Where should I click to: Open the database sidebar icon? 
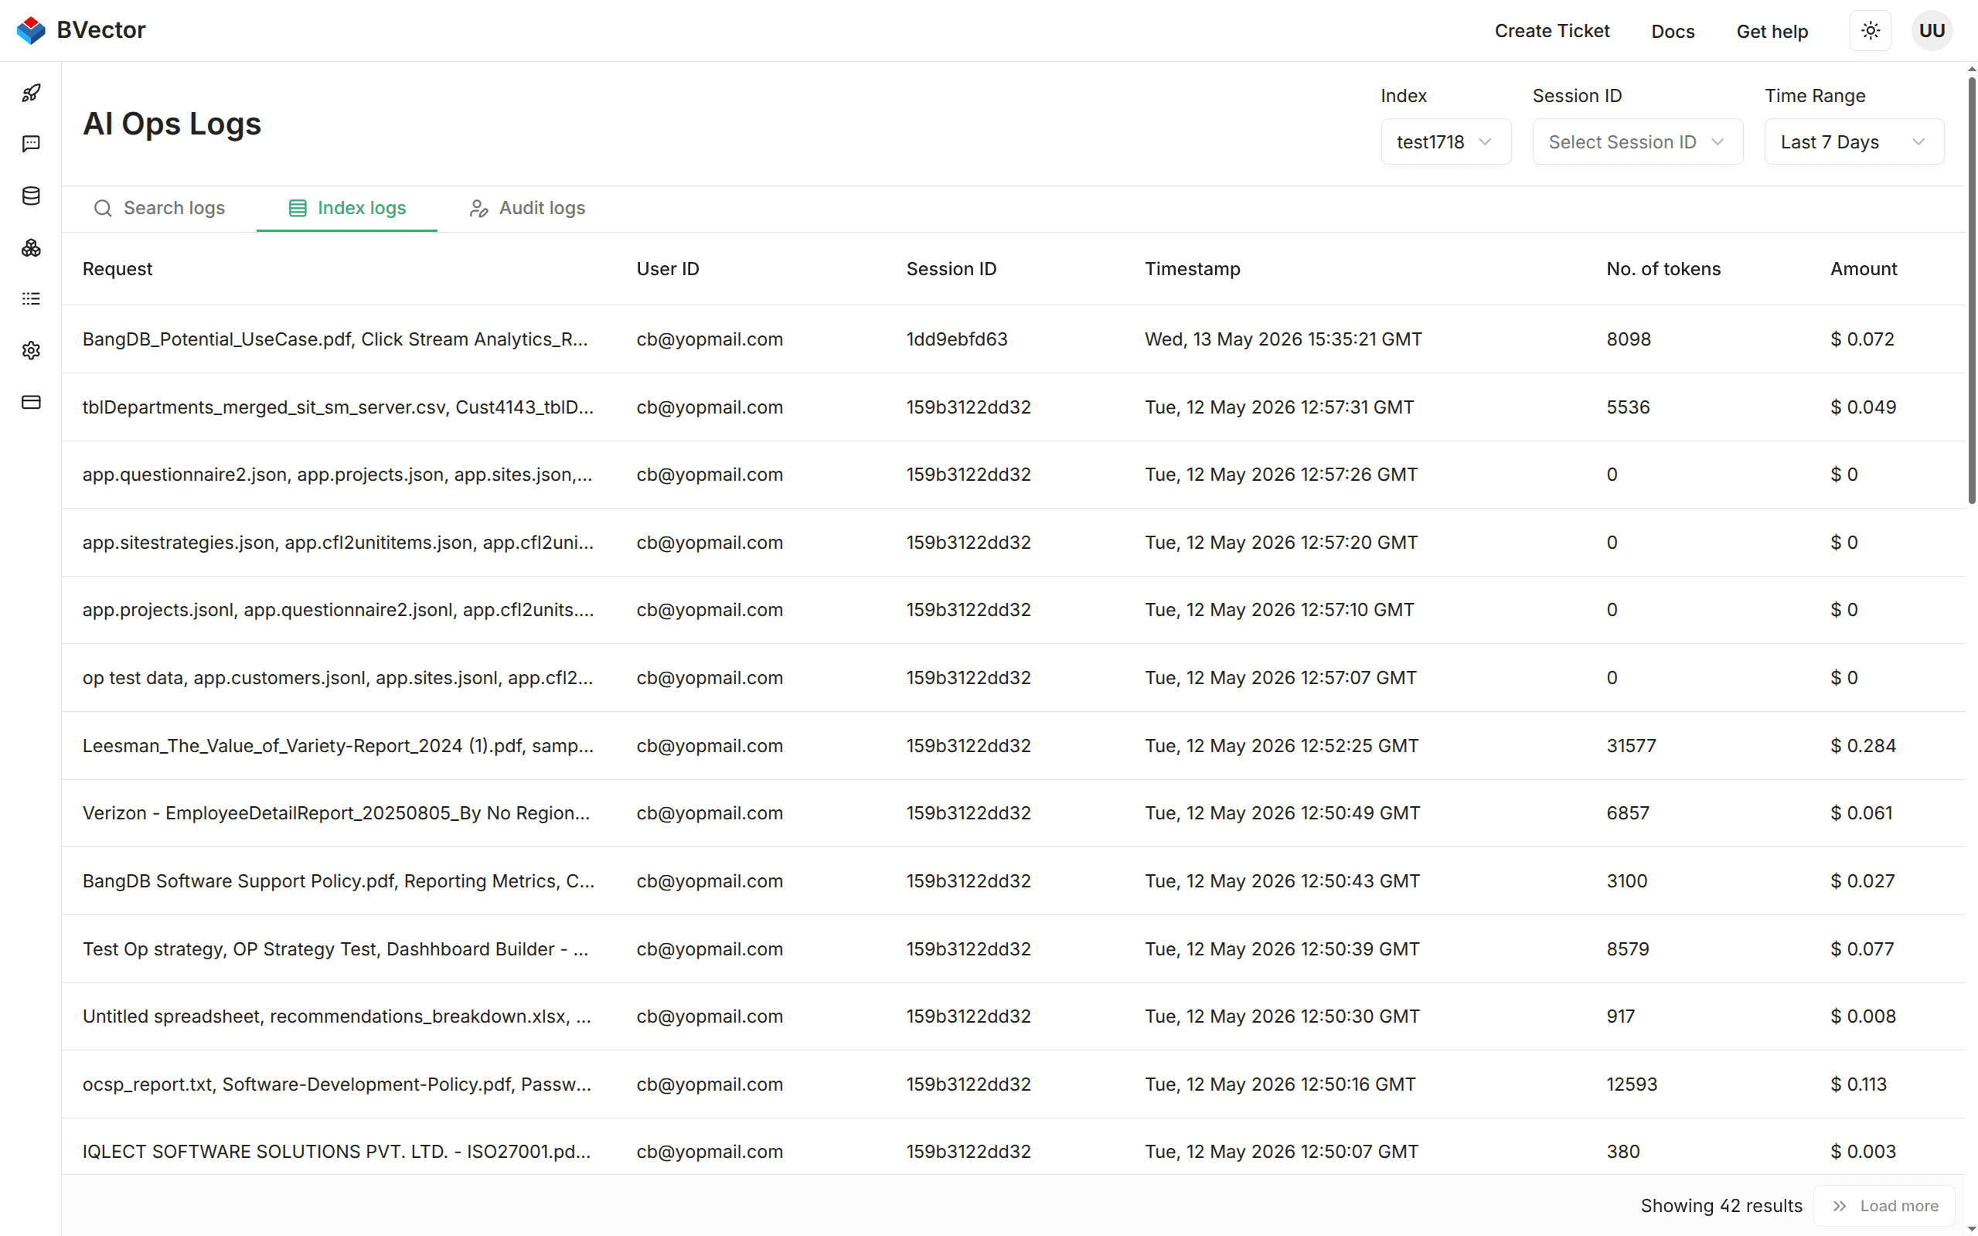31,196
